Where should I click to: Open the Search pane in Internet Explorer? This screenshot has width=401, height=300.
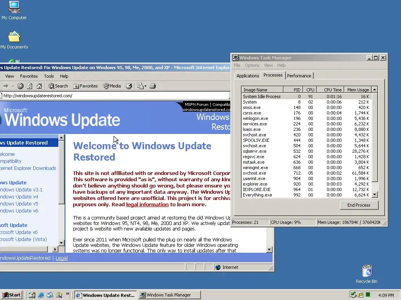[58, 86]
